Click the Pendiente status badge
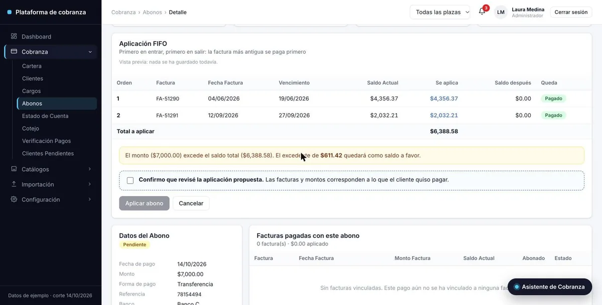Viewport: 602px width, 305px height. click(134, 245)
